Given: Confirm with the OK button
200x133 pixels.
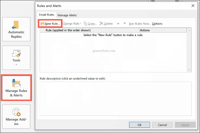Looking at the screenshot, I should [x=139, y=125].
